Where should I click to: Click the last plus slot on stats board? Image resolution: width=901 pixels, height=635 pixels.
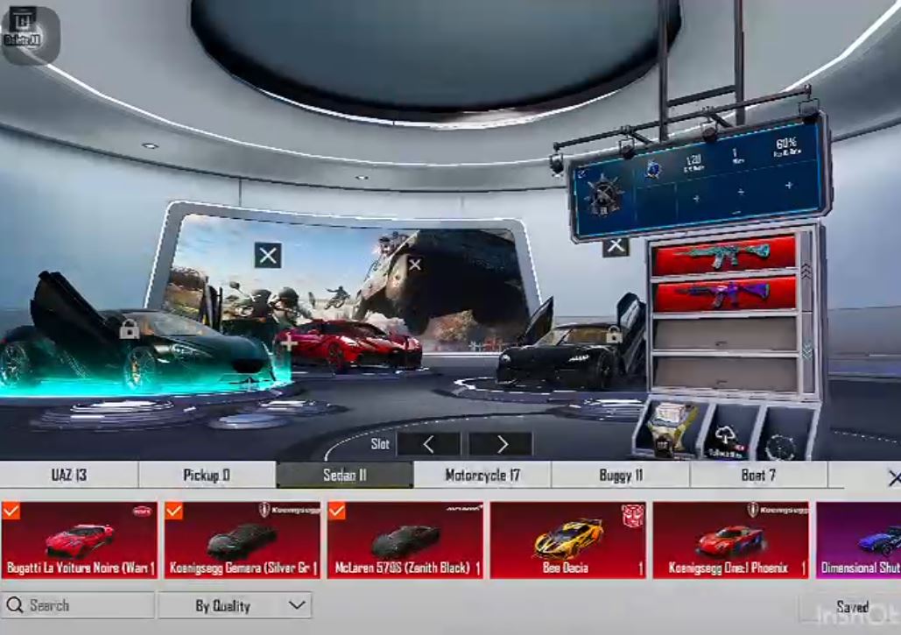coord(788,185)
